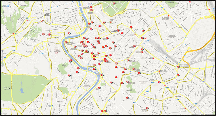Select the 'Villa Celimontana' park label
216x116 pixels.
coord(129,90)
